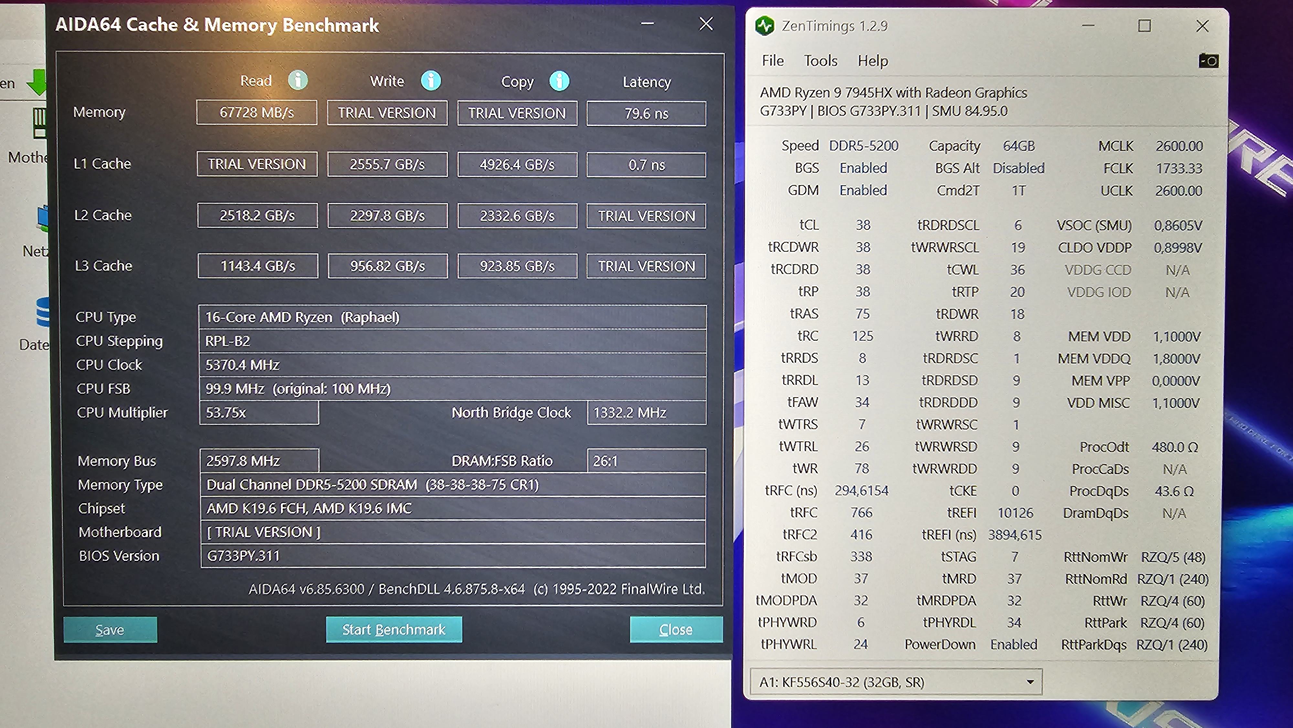Screen dimensions: 1293x728
Task: Click the Chipset field AMD K19.6 FCH
Action: pos(453,508)
